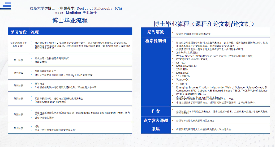Select the 作者 blue header cell
Image resolution: width=275 pixels, height=147 pixels.
click(156, 111)
